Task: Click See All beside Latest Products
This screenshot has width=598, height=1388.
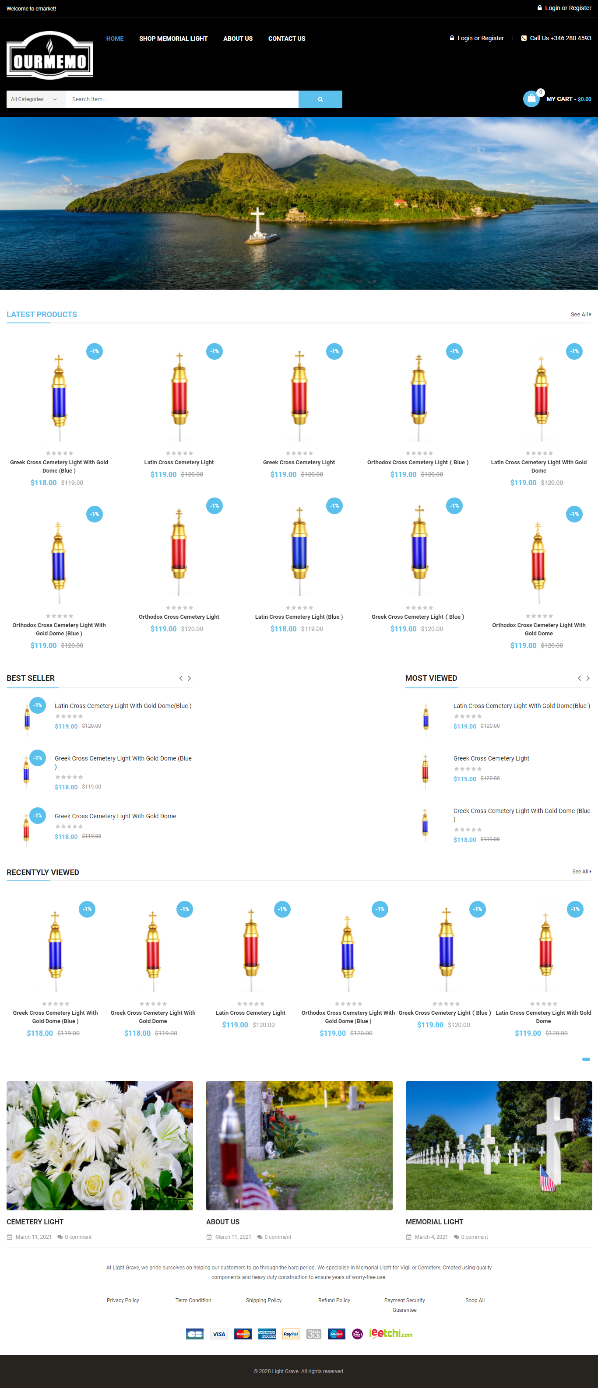Action: [x=581, y=314]
